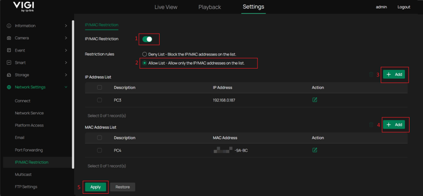
Task: Edit the PC4 MAC address entry
Action: click(314, 150)
